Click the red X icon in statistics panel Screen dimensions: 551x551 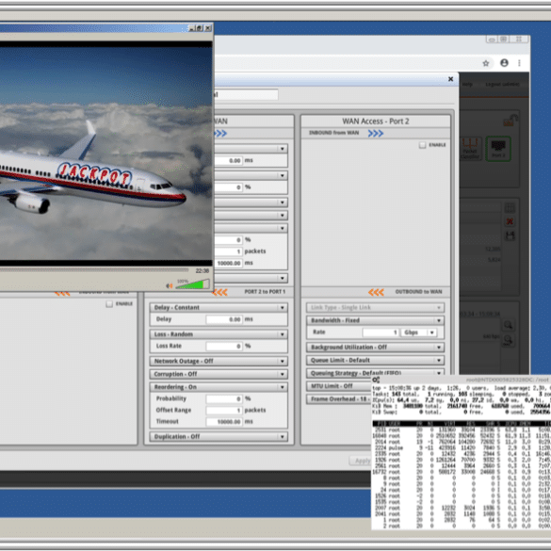pos(510,221)
